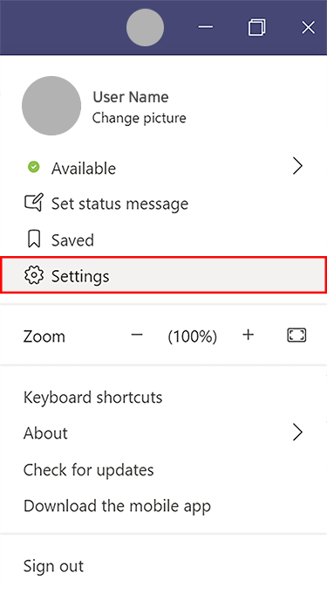The image size is (327, 589).
Task: Click the Change picture link
Action: 140,118
